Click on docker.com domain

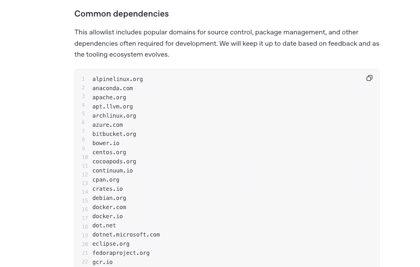[x=109, y=207]
